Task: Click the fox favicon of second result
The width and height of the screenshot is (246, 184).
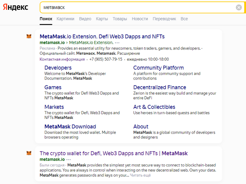Action: point(29,153)
